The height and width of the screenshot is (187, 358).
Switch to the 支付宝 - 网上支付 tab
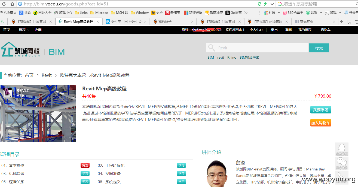point(126,21)
